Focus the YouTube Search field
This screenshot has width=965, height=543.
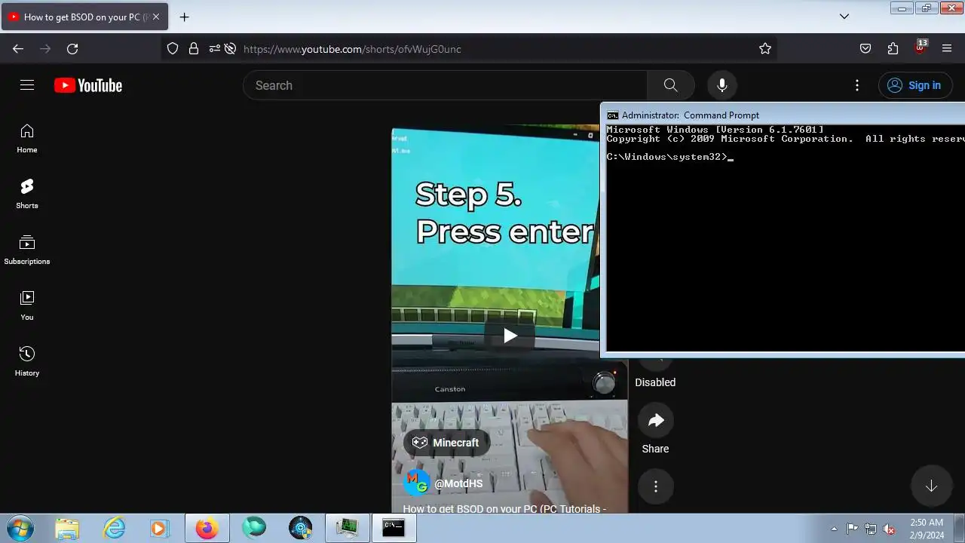(445, 85)
